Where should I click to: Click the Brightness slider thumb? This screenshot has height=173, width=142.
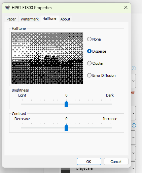coord(66,104)
